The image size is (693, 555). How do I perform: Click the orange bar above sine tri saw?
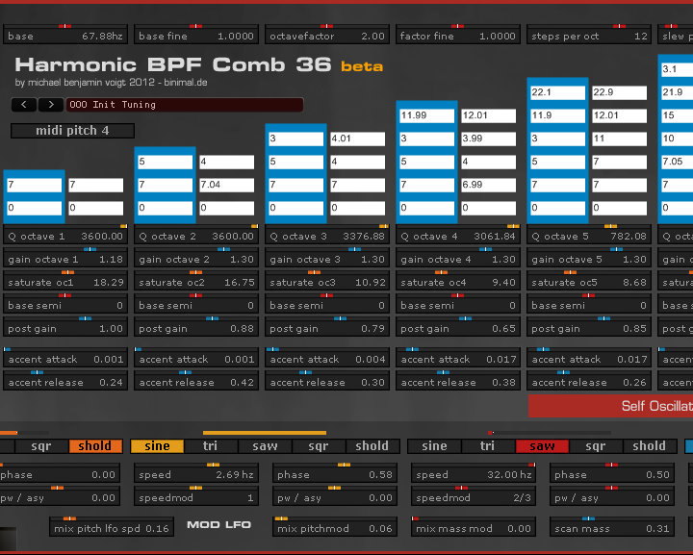[x=265, y=433]
